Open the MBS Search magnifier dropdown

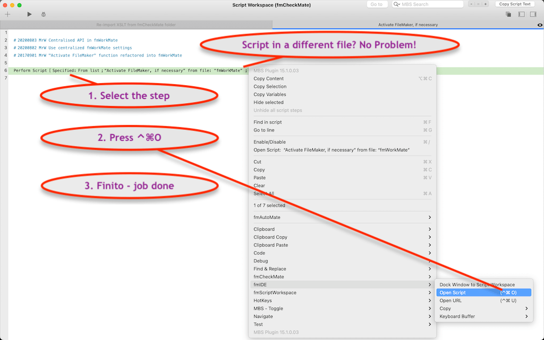pyautogui.click(x=397, y=4)
